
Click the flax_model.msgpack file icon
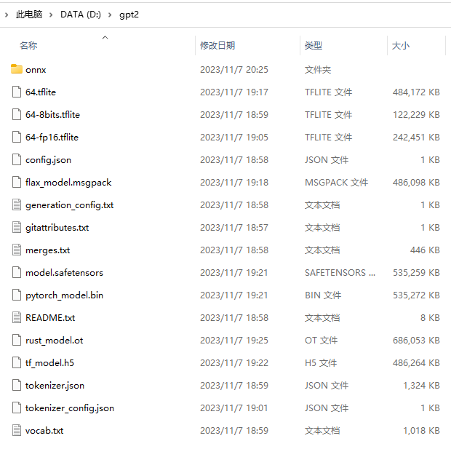click(x=17, y=182)
